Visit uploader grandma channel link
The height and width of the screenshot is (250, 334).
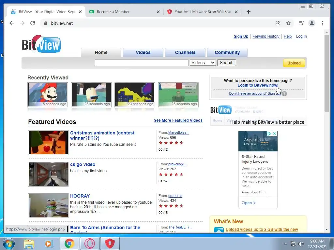(x=175, y=196)
